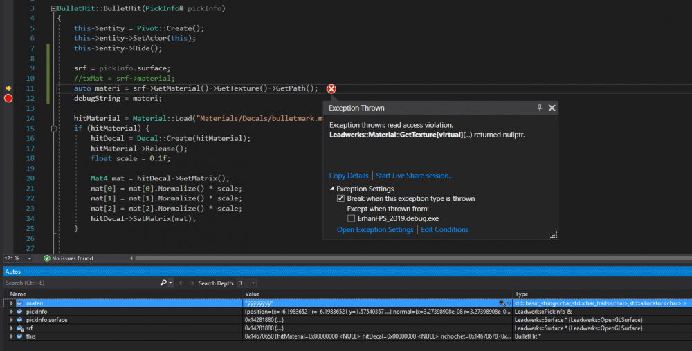Uncheck Break when this exception type is thrown
Viewport: 692px width, 351px height.
pyautogui.click(x=340, y=199)
